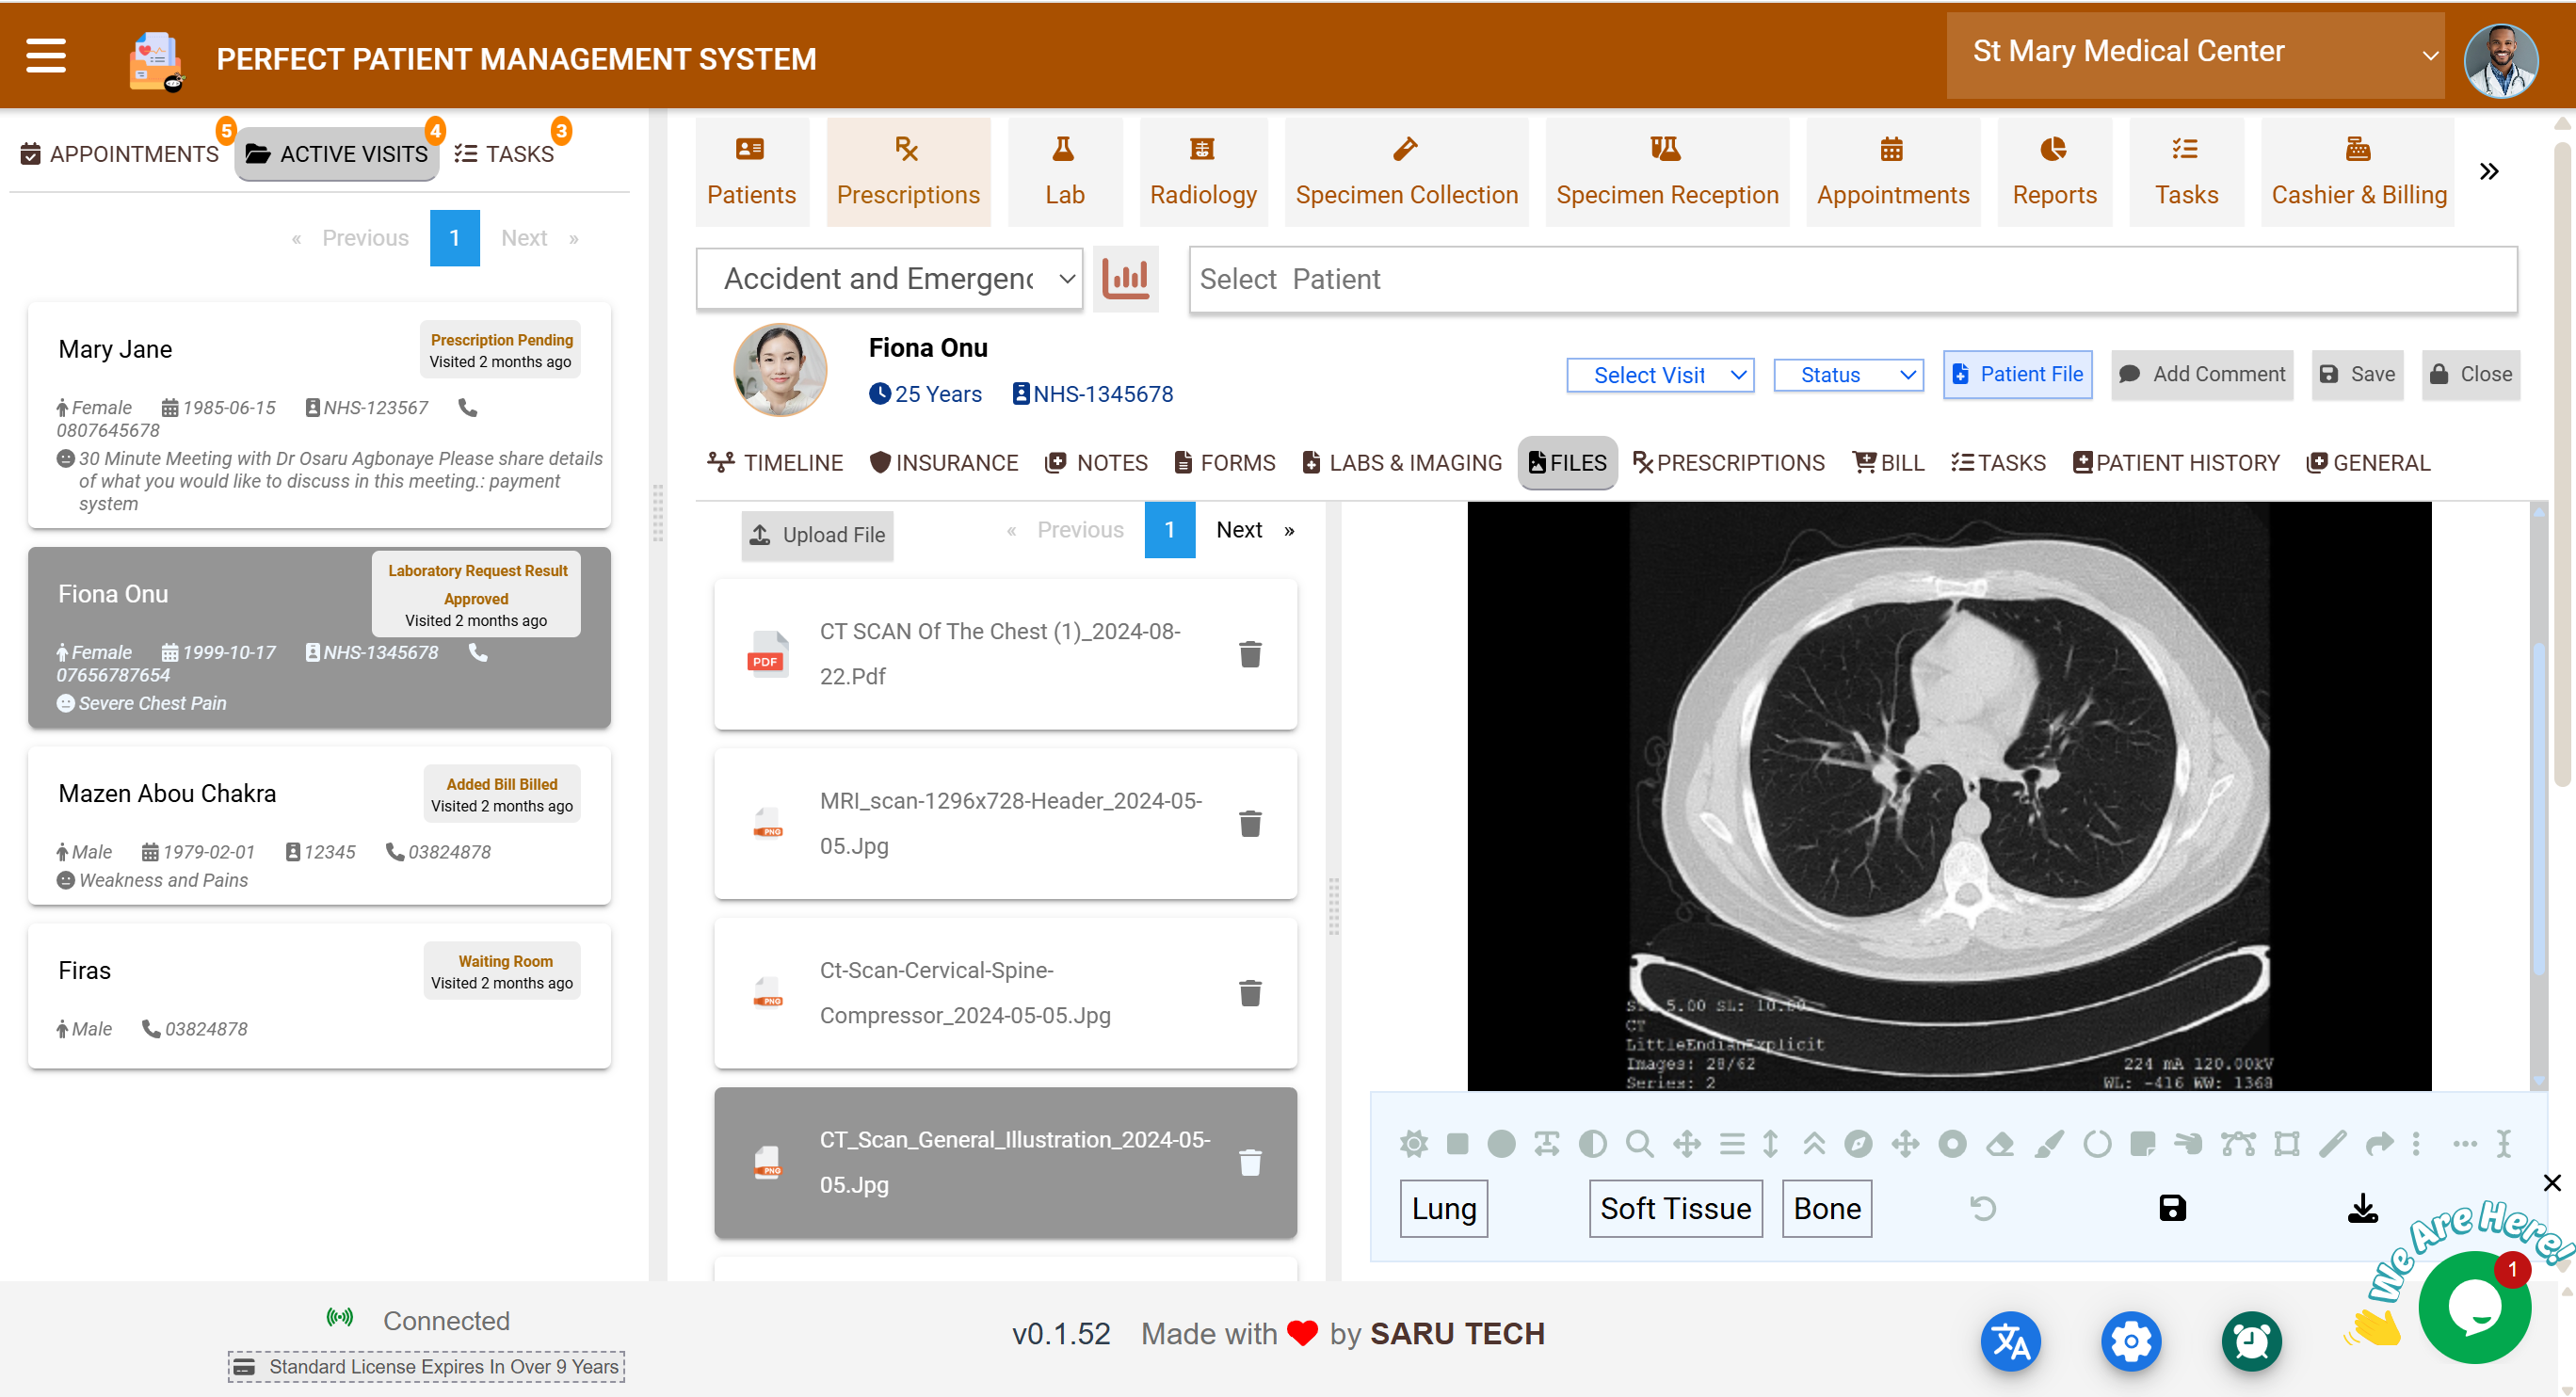Viewport: 2576px width, 1397px height.
Task: Click the share forward arrow icon
Action: (2380, 1143)
